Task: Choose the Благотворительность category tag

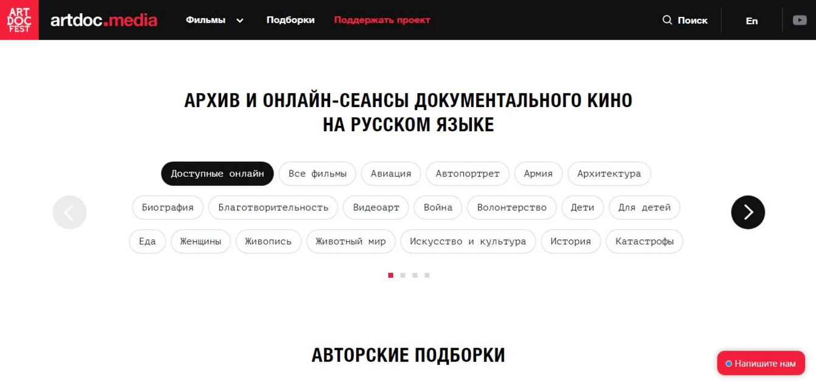Action: (x=273, y=207)
